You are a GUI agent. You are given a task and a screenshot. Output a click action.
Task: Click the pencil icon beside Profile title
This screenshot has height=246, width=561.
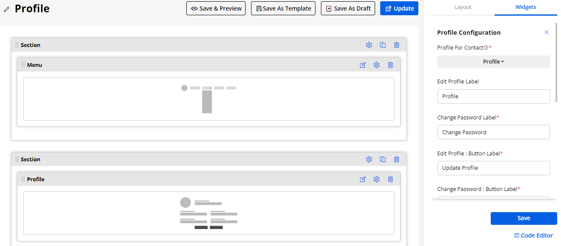7,9
